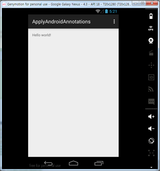Viewport: 160px width, 171px height.
Task: Click the Hello world! text
Action: 42,35
